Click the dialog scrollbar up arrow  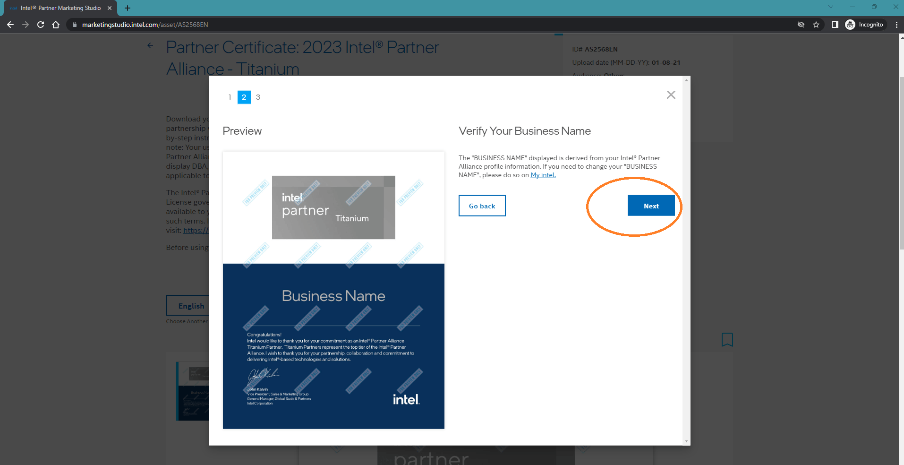(686, 80)
